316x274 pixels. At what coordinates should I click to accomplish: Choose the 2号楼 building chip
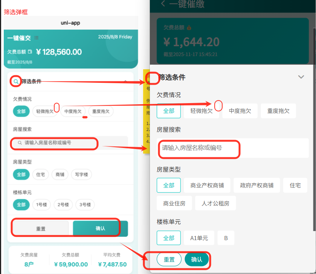pos(63,205)
